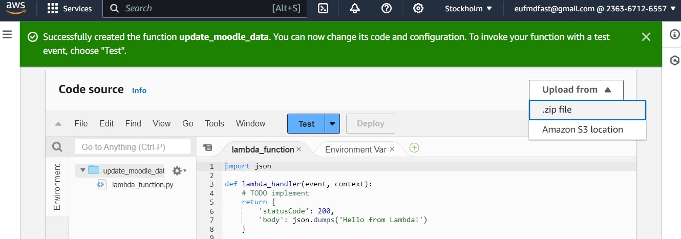This screenshot has height=239, width=681.
Task: Click the 'statusCode': 200 line
Action: tap(296, 211)
